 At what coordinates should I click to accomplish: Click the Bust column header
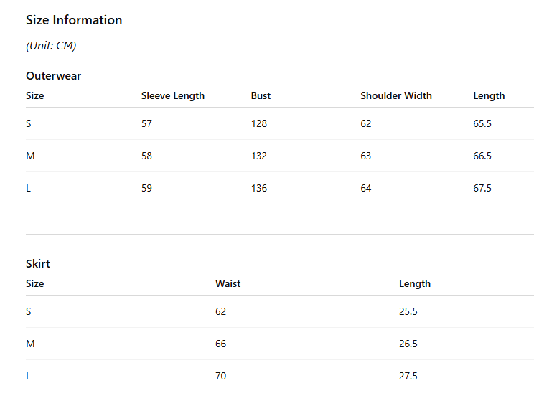(261, 95)
